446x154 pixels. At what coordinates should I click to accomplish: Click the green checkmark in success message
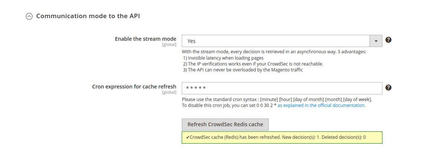[x=188, y=137]
